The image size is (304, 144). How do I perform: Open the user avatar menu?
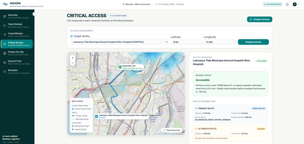[296, 4]
